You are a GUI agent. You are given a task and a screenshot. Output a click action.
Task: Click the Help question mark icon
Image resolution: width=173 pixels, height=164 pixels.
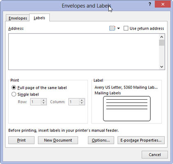150,4
